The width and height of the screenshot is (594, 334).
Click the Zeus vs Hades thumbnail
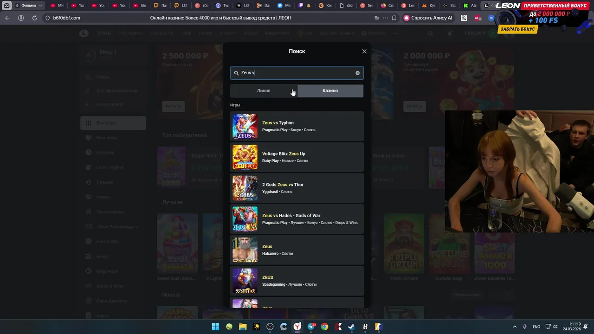245,219
